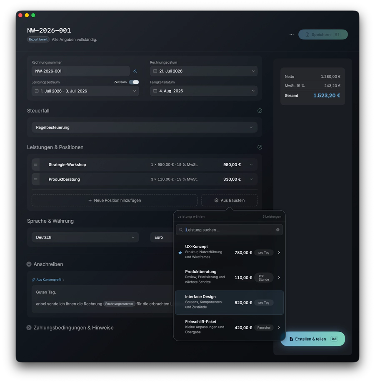Image resolution: width=375 pixels, height=383 pixels.
Task: Select the Feinschliff-Paket service
Action: (x=229, y=327)
